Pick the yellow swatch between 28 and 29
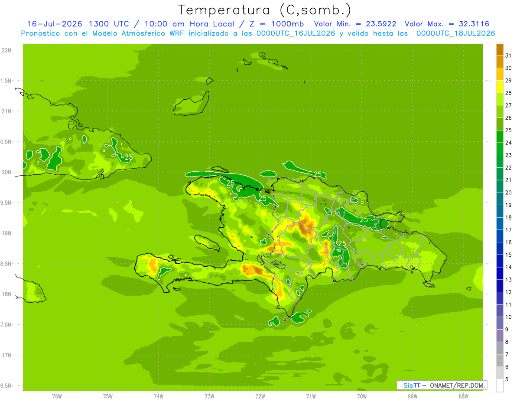 pos(500,87)
